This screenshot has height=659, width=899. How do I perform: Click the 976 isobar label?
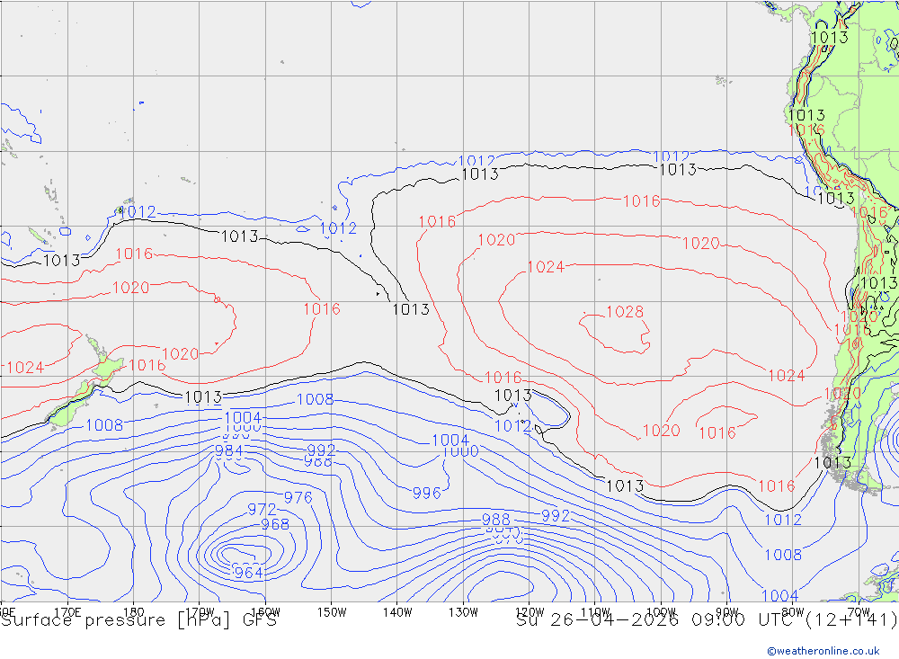tap(298, 497)
